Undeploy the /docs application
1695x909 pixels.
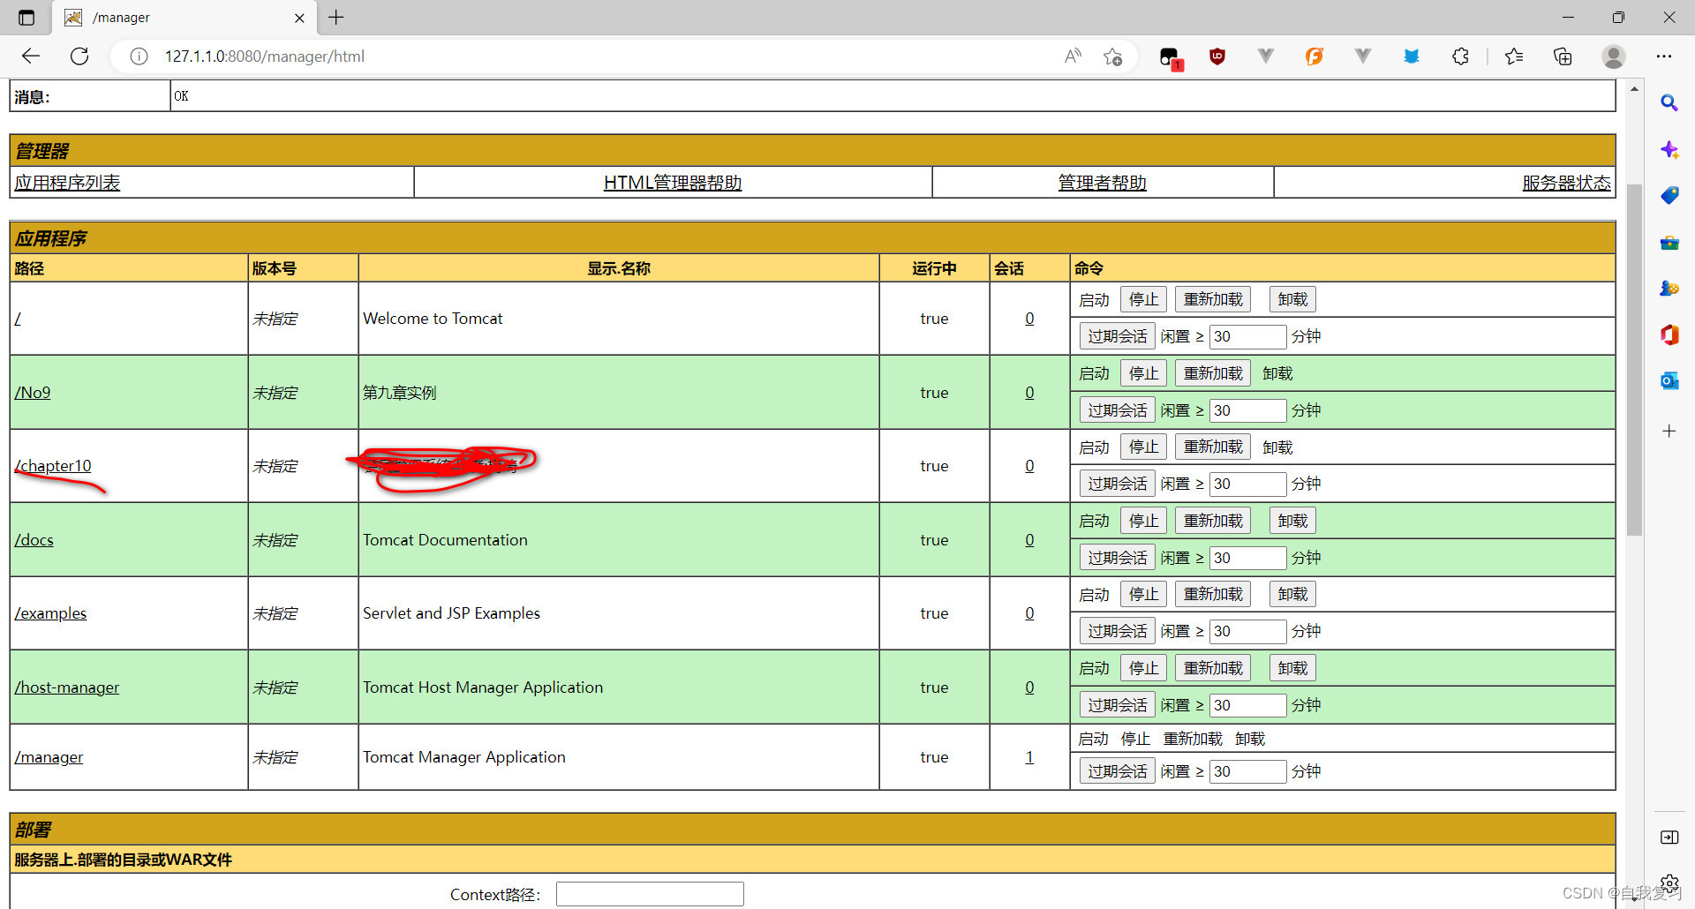pyautogui.click(x=1292, y=522)
